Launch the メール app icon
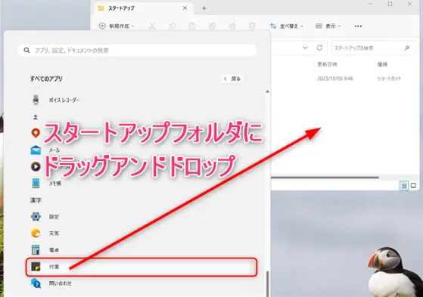The image size is (423, 297). tap(36, 150)
